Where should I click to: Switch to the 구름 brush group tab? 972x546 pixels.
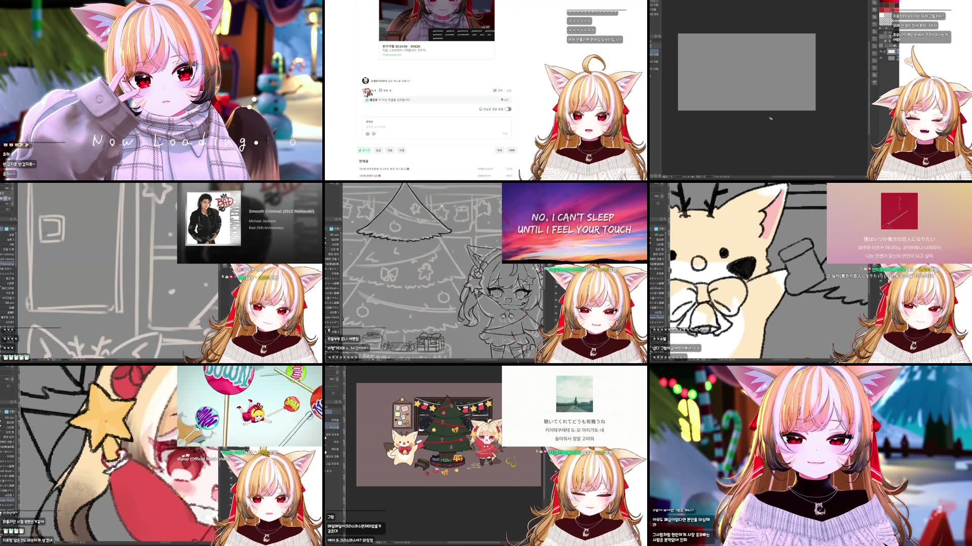[12, 228]
